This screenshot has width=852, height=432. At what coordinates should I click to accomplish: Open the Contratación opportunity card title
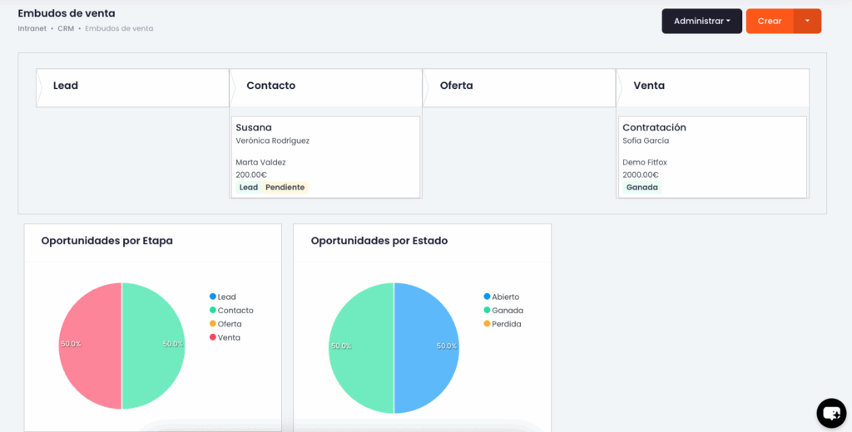[654, 128]
